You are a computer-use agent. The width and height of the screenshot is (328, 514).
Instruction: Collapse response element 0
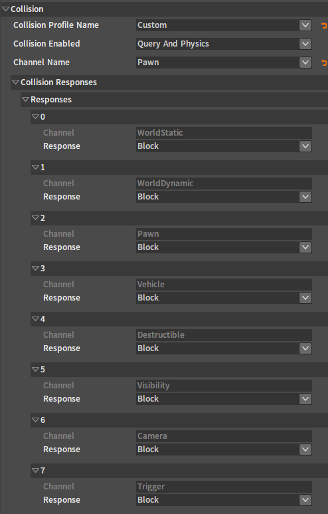tap(35, 117)
